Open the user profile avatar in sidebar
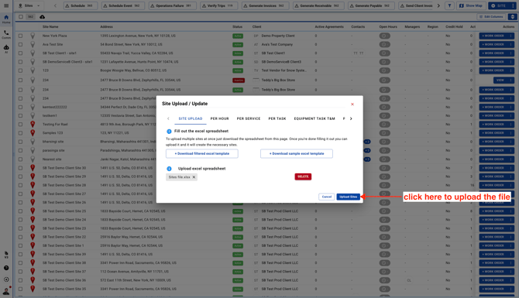Image resolution: width=519 pixels, height=298 pixels. [x=6, y=291]
